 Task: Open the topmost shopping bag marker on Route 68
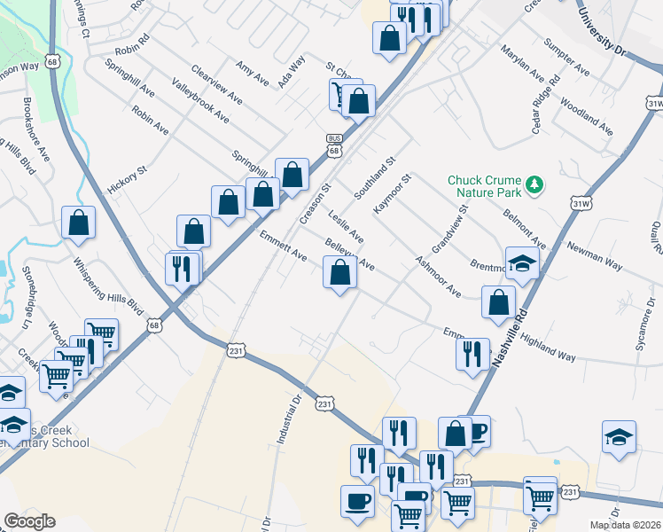389,39
